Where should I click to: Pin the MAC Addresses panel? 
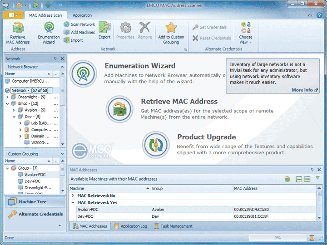click(312, 170)
